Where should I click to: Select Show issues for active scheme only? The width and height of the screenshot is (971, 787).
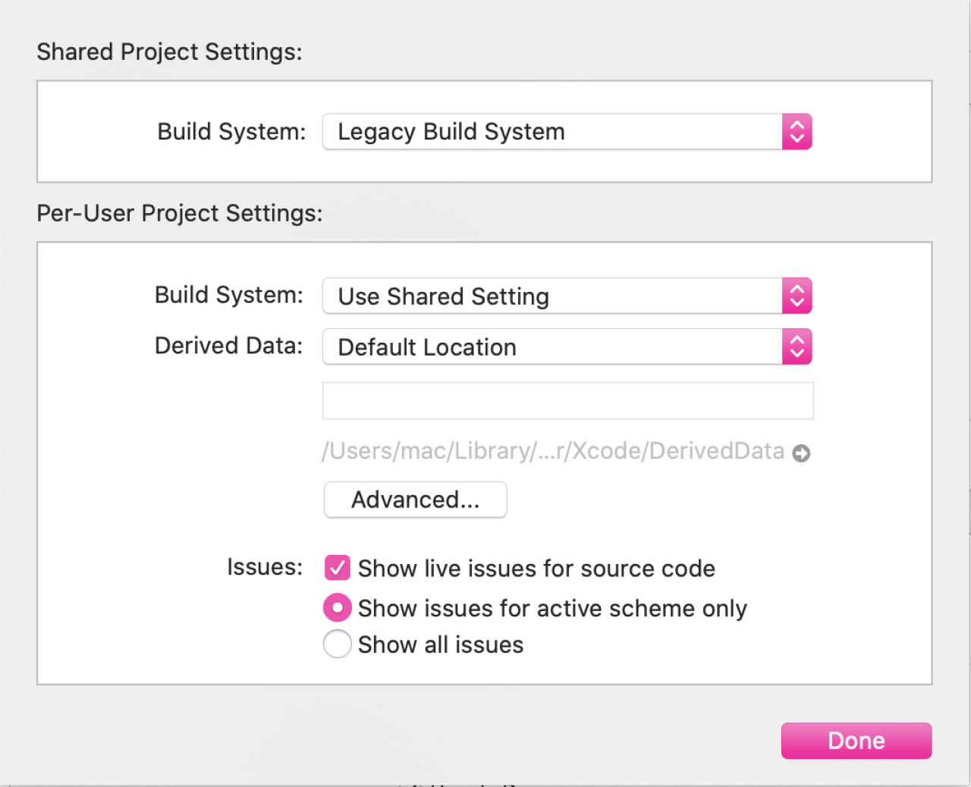click(x=337, y=607)
